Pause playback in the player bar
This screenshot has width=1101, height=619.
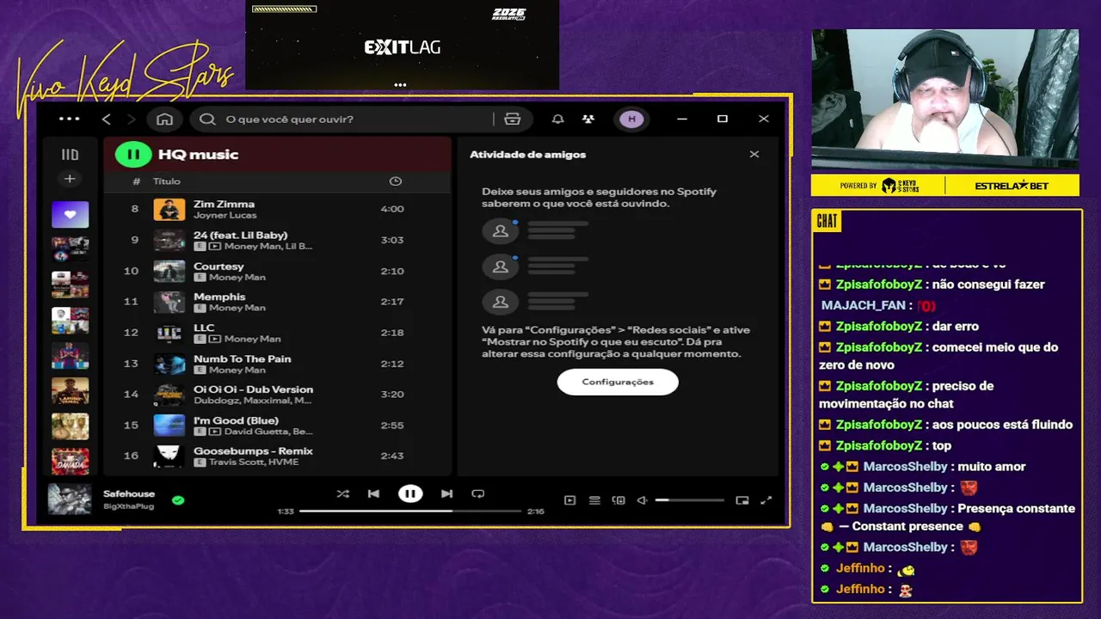pos(410,493)
